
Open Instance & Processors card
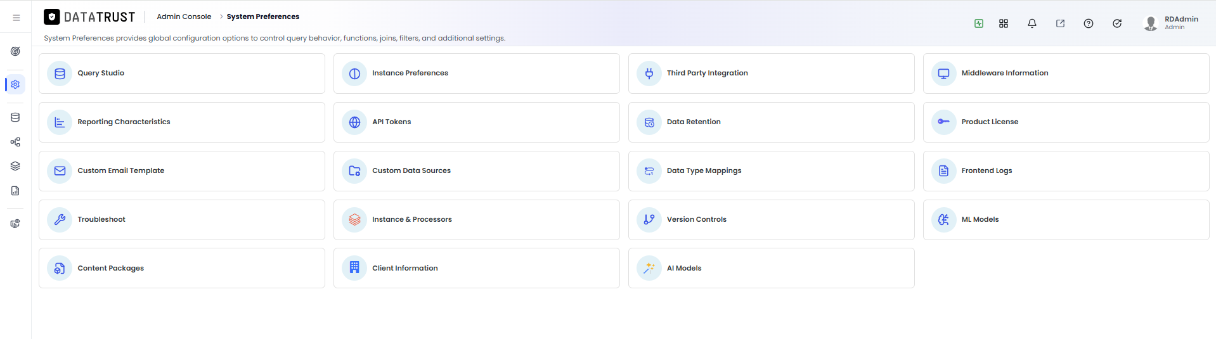coord(477,220)
